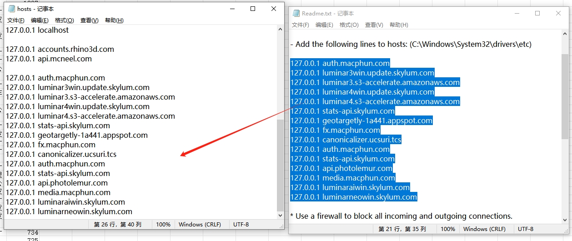Click 'UTF-8' in hosts status bar

coord(241,224)
